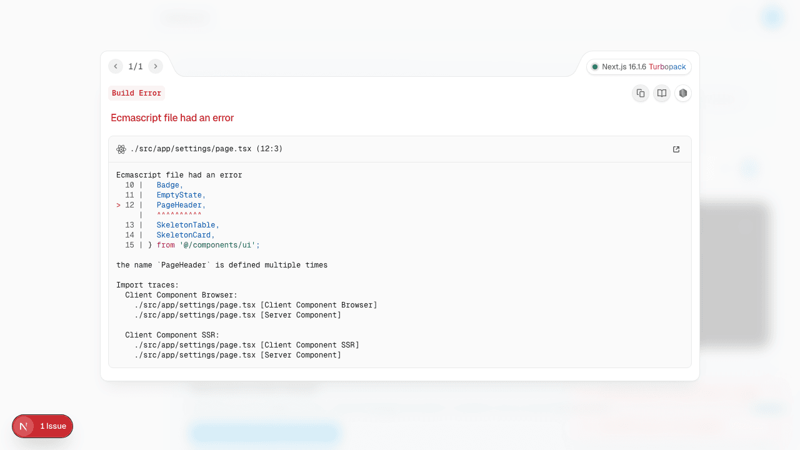Click the Turbopack logo text in version pill

tap(668, 66)
